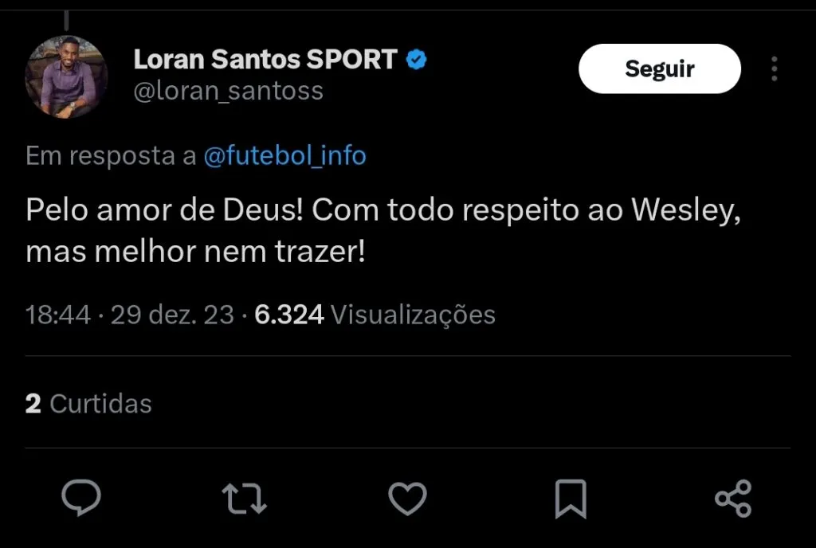Click the tweet text about Wesley

pos(383,211)
